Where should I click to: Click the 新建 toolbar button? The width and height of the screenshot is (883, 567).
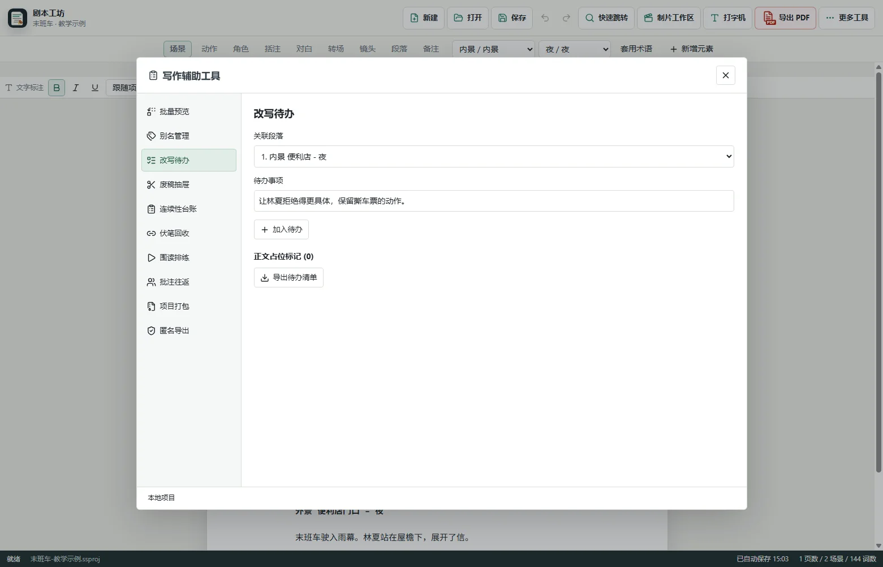pyautogui.click(x=424, y=18)
